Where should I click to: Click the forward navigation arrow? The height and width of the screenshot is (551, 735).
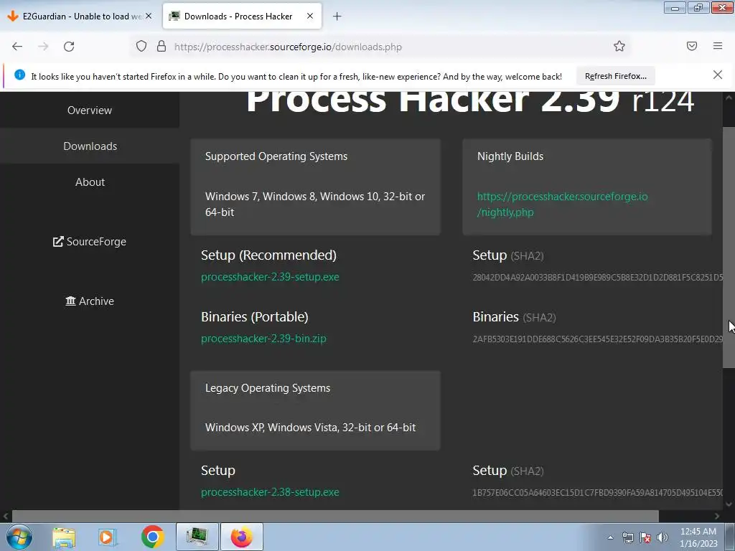43,47
